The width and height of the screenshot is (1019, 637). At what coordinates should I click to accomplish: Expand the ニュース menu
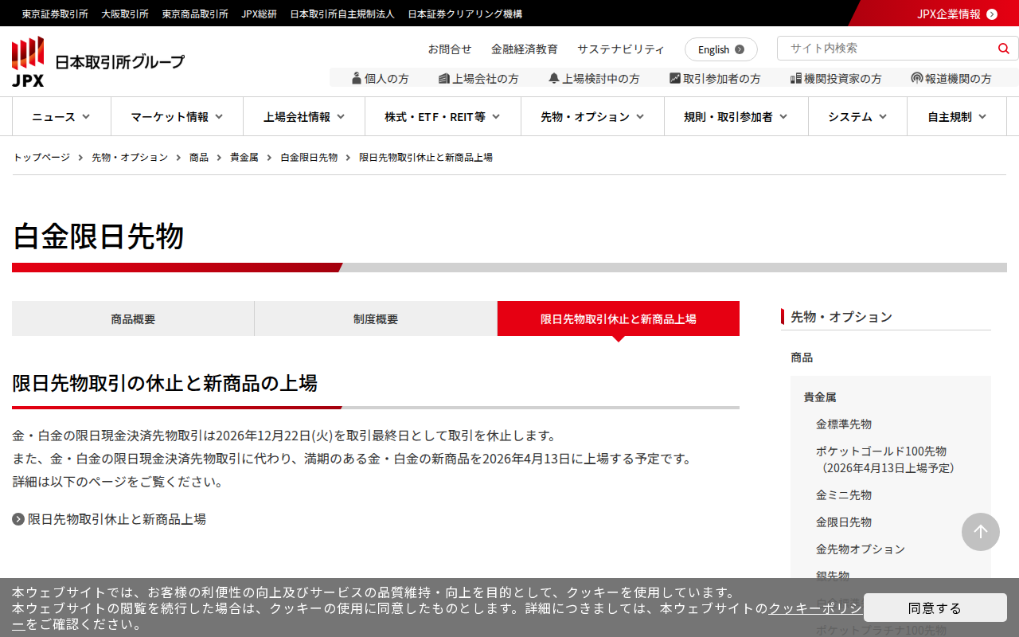pos(61,116)
